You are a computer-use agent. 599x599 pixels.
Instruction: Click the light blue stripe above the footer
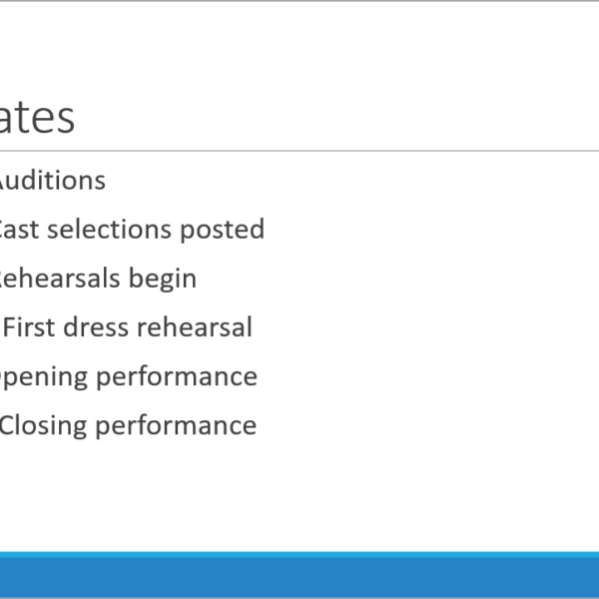click(299, 555)
